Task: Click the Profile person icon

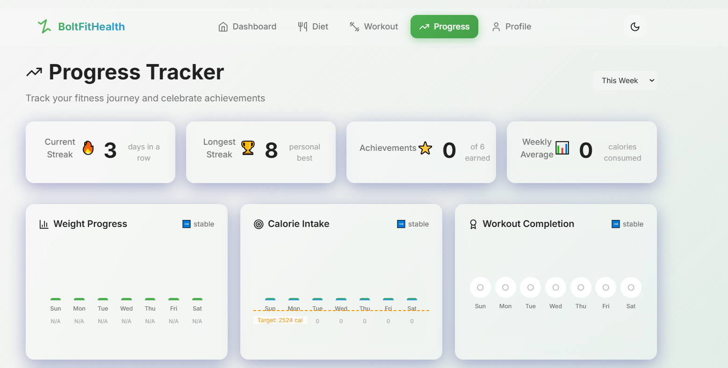Action: point(496,27)
